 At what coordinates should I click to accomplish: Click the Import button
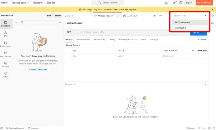58,16
